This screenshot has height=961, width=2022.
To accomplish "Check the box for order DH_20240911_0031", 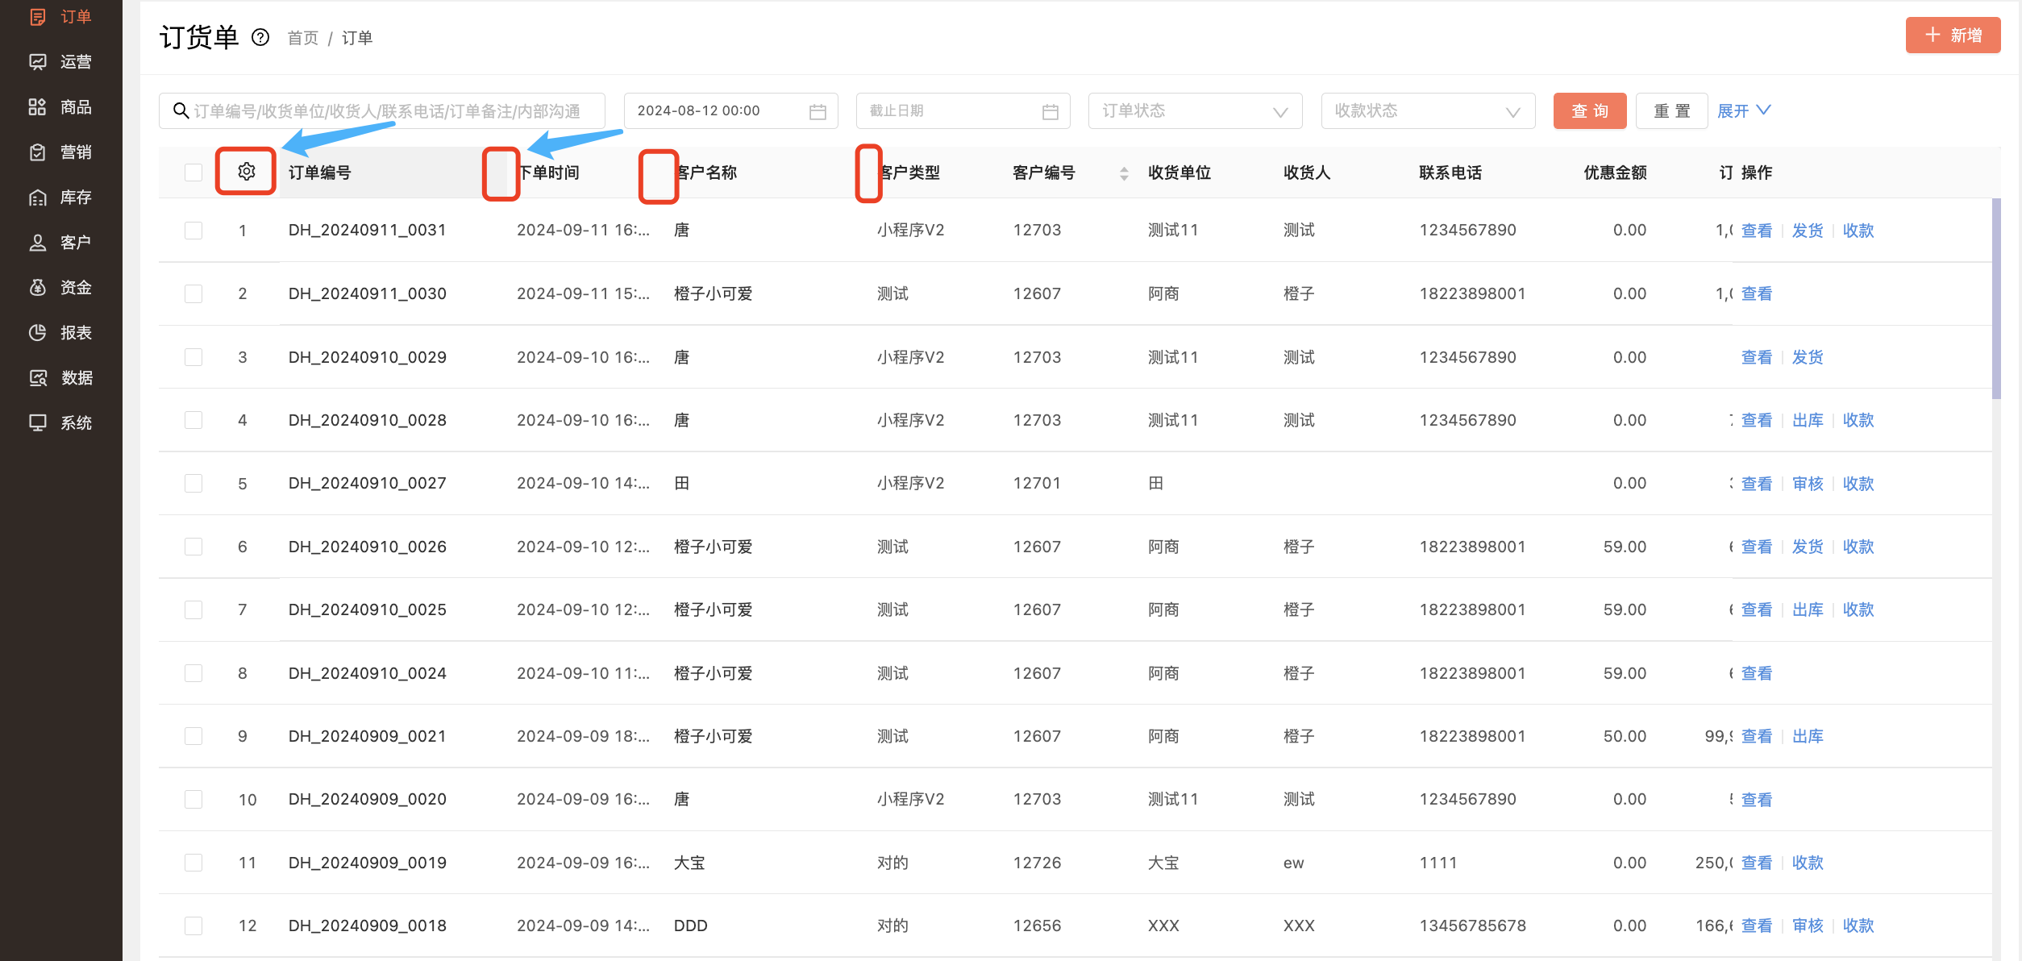I will (x=193, y=231).
